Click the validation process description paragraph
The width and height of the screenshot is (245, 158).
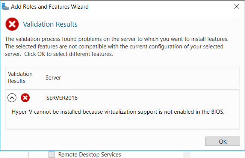pos(117,47)
